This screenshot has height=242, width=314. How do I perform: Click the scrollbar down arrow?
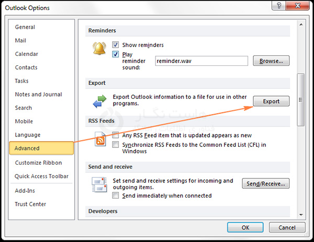300,214
